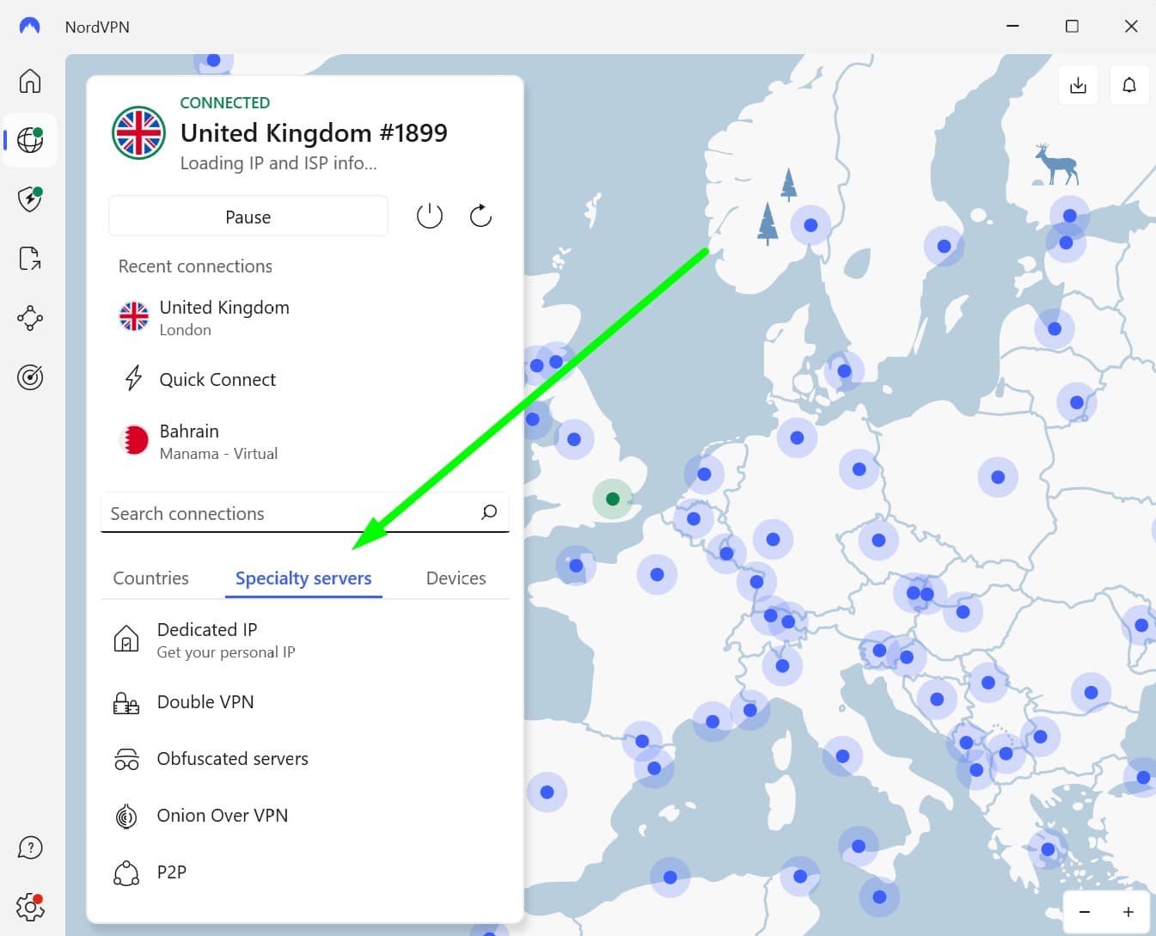Click the CONNECTED status label
The width and height of the screenshot is (1156, 936).
coord(225,102)
